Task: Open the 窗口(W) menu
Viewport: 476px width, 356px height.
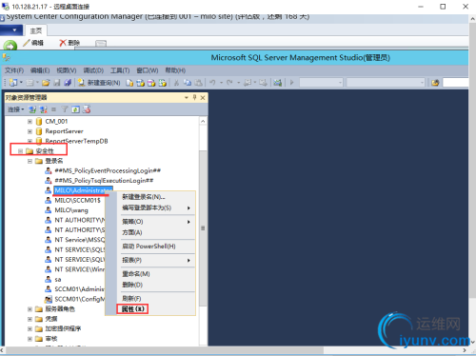Action: click(x=148, y=70)
